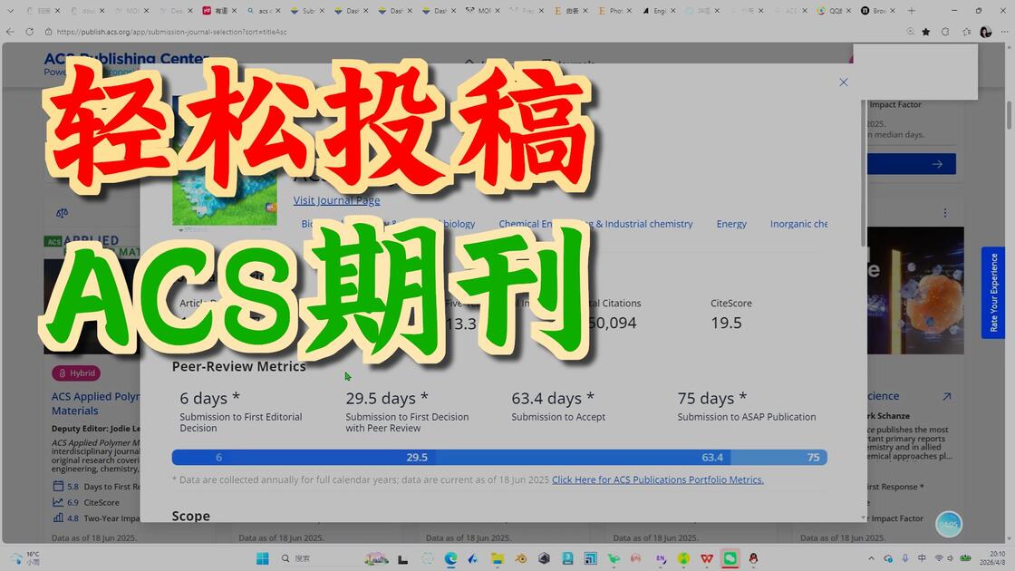Screen dimensions: 1015x571
Task: Click the Peer-Review Metrics heading
Action: coord(239,366)
